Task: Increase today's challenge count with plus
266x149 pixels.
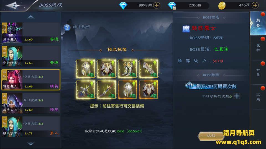Action: click(237, 96)
